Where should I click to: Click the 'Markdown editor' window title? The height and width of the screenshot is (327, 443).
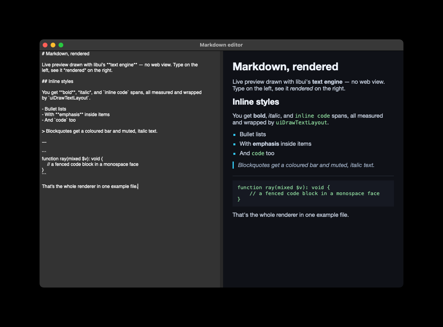click(221, 45)
